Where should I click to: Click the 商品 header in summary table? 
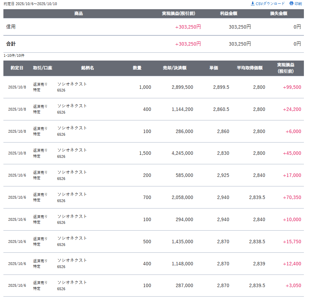(x=79, y=14)
